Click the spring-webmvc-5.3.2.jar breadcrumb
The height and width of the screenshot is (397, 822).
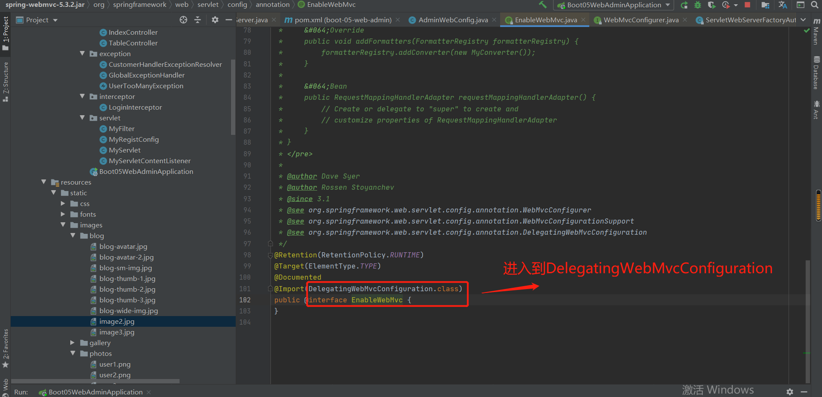tap(45, 5)
